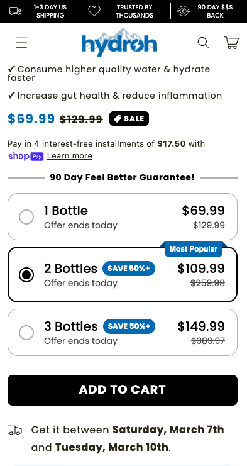This screenshot has width=247, height=466.
Task: Click SAVE 50%+ badge on 2 Bottles
Action: pyautogui.click(x=129, y=269)
